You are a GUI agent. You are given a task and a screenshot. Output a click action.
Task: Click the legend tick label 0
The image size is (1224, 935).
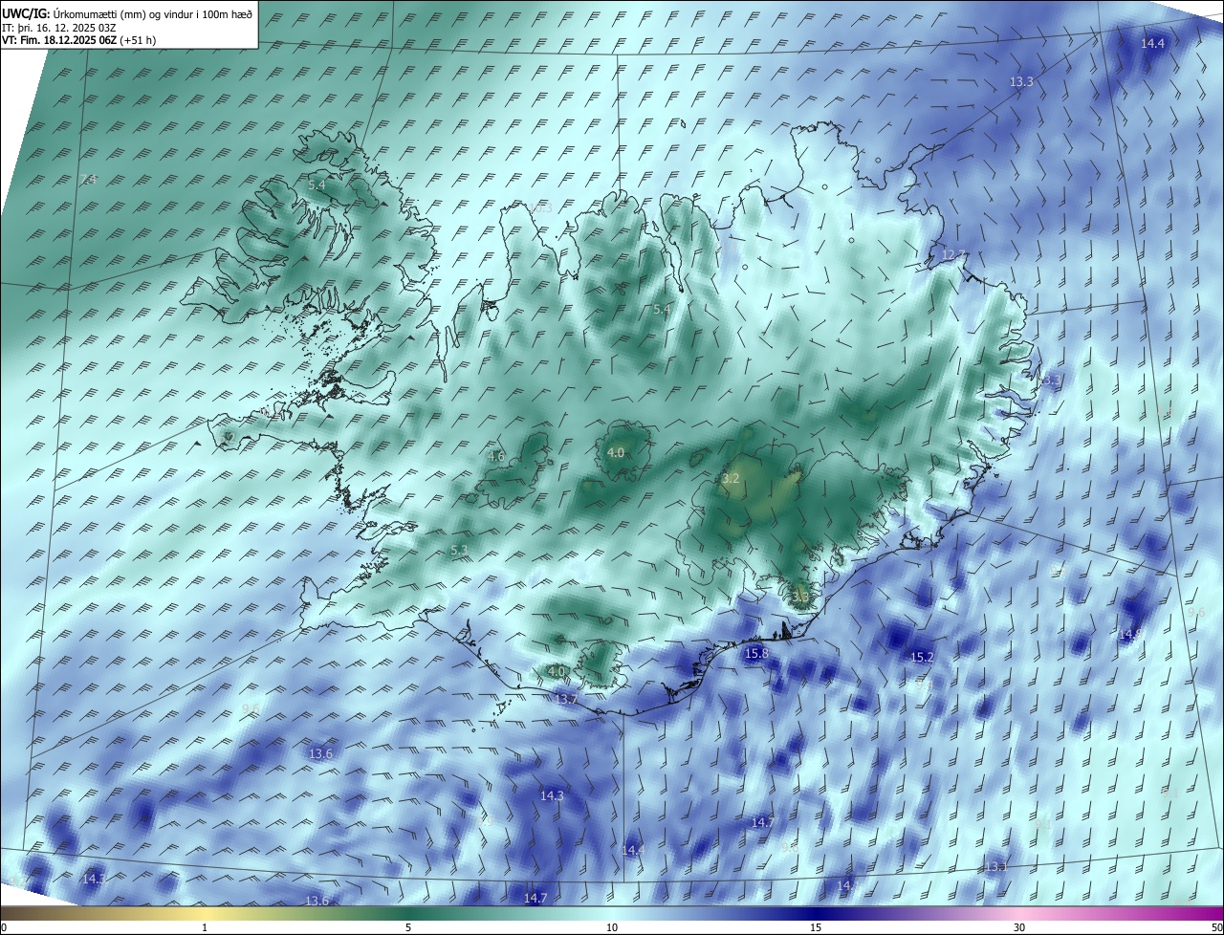tap(4, 928)
